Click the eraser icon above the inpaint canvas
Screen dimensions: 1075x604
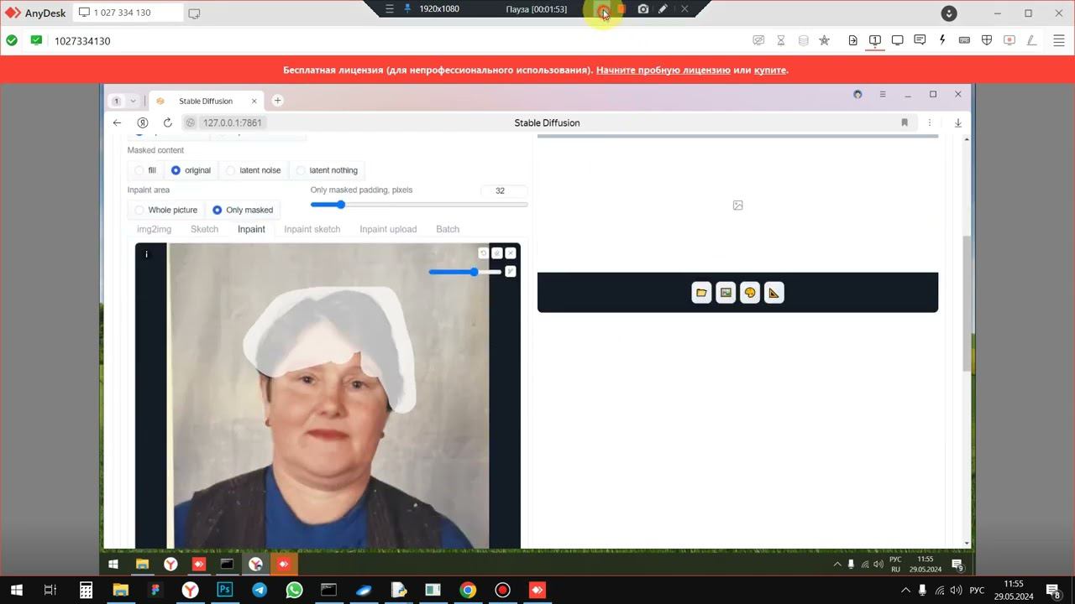(497, 253)
